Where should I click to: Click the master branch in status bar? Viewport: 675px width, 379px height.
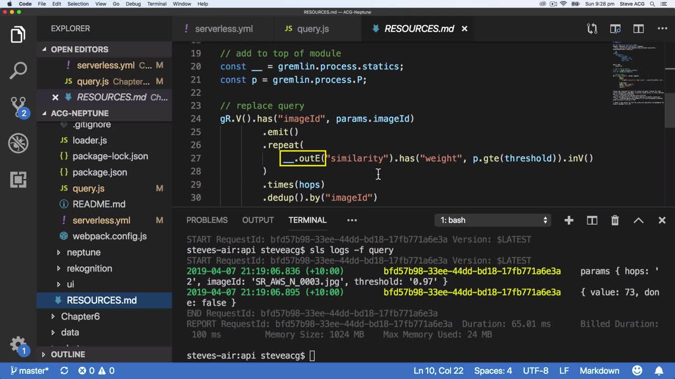pyautogui.click(x=29, y=371)
